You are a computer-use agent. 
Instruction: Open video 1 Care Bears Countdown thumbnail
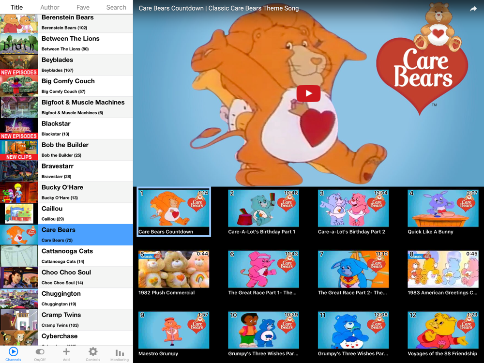click(174, 208)
